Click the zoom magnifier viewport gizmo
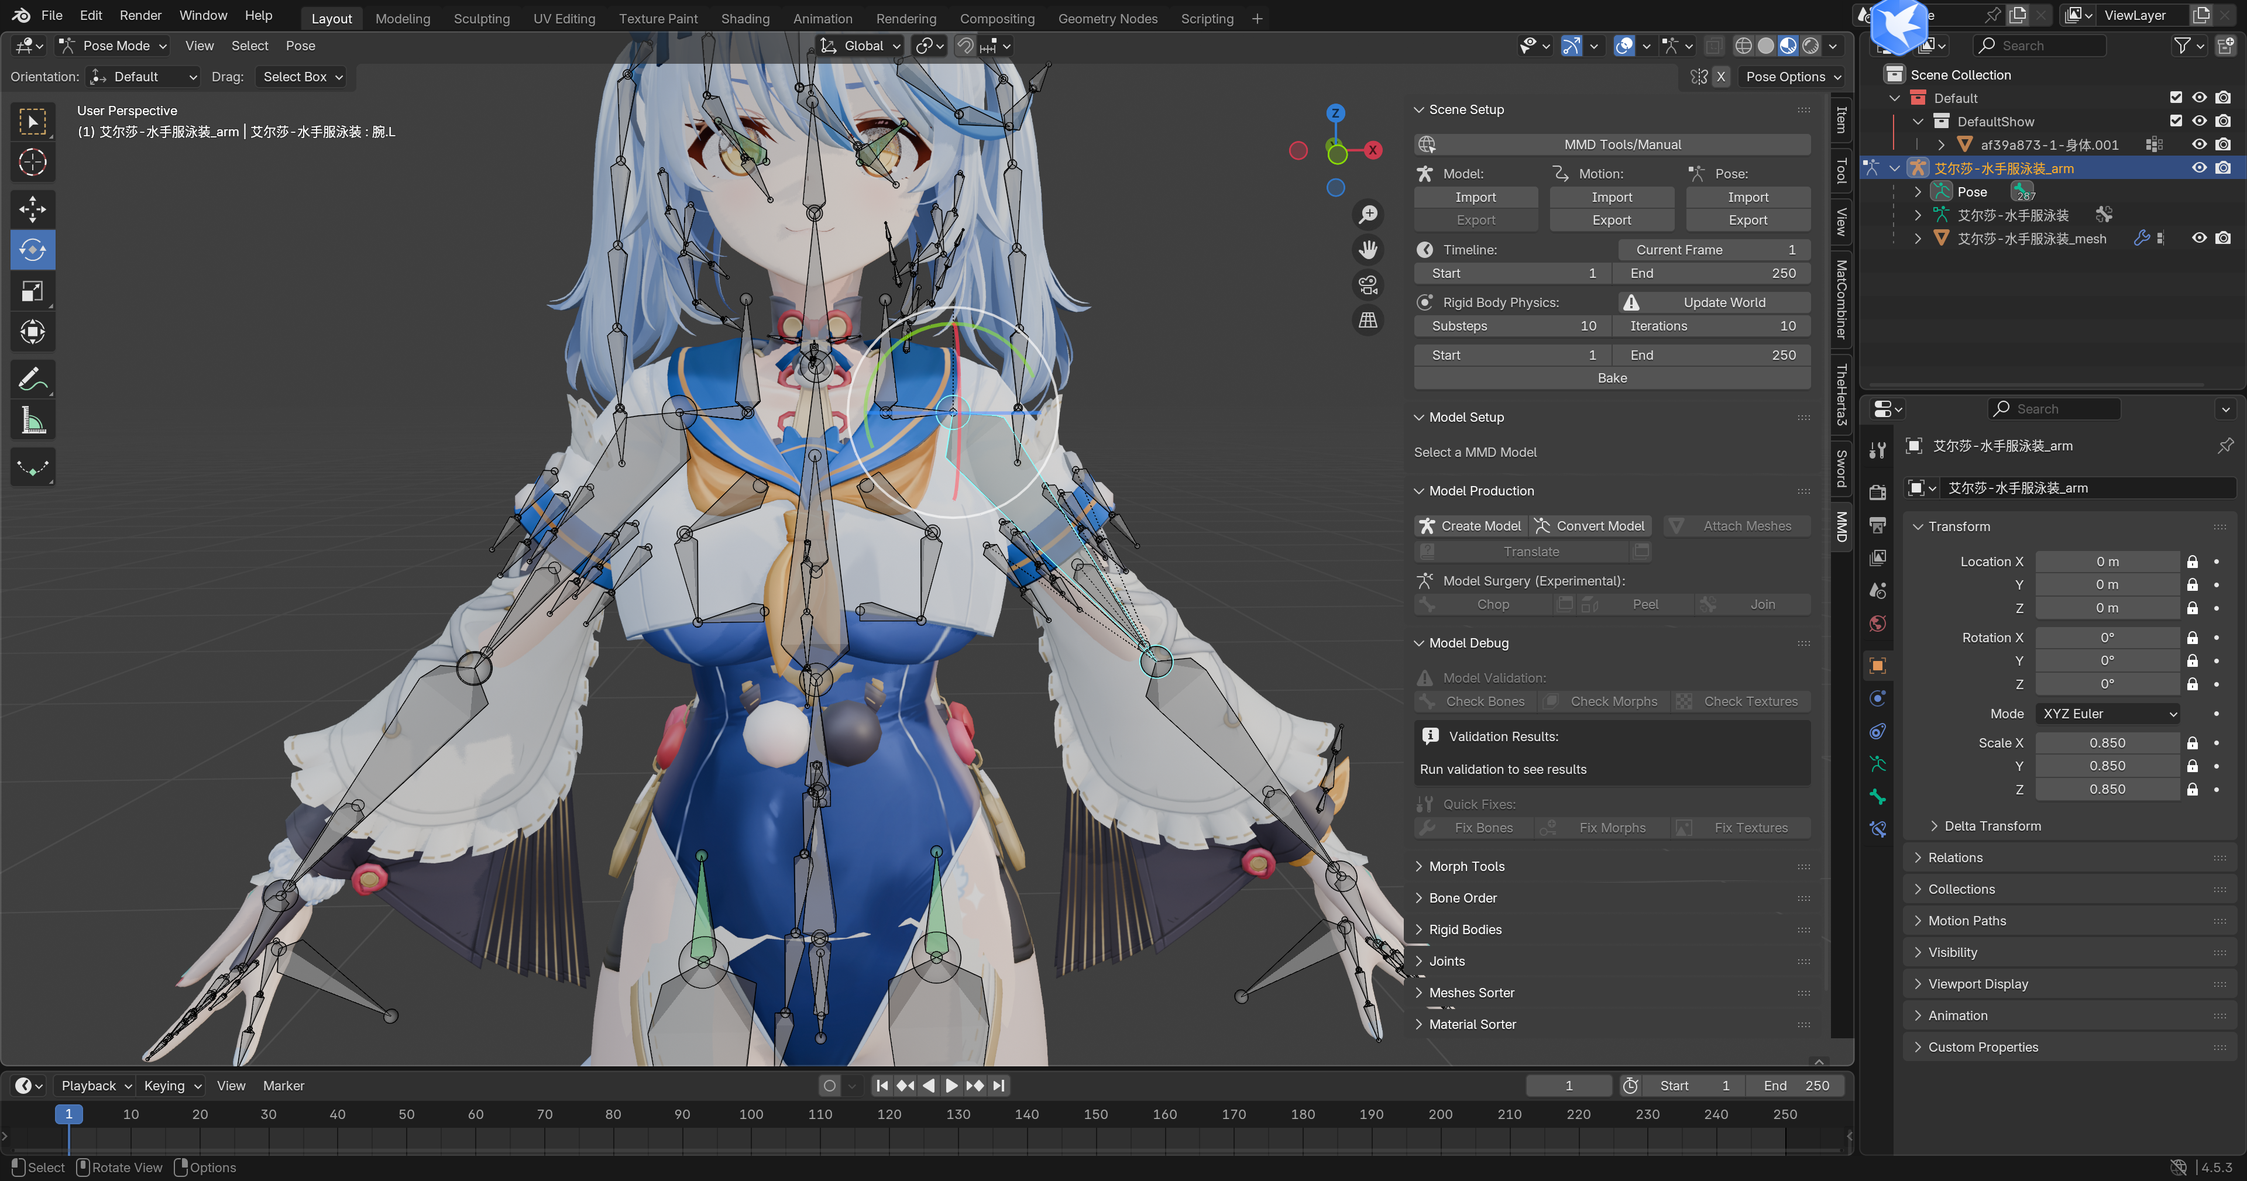Viewport: 2247px width, 1181px height. (1368, 214)
